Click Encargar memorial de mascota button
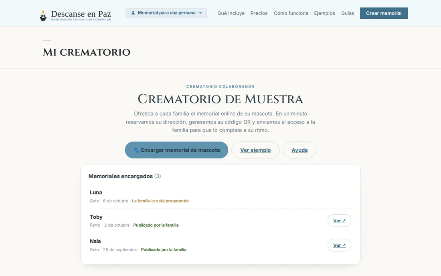 pyautogui.click(x=177, y=150)
